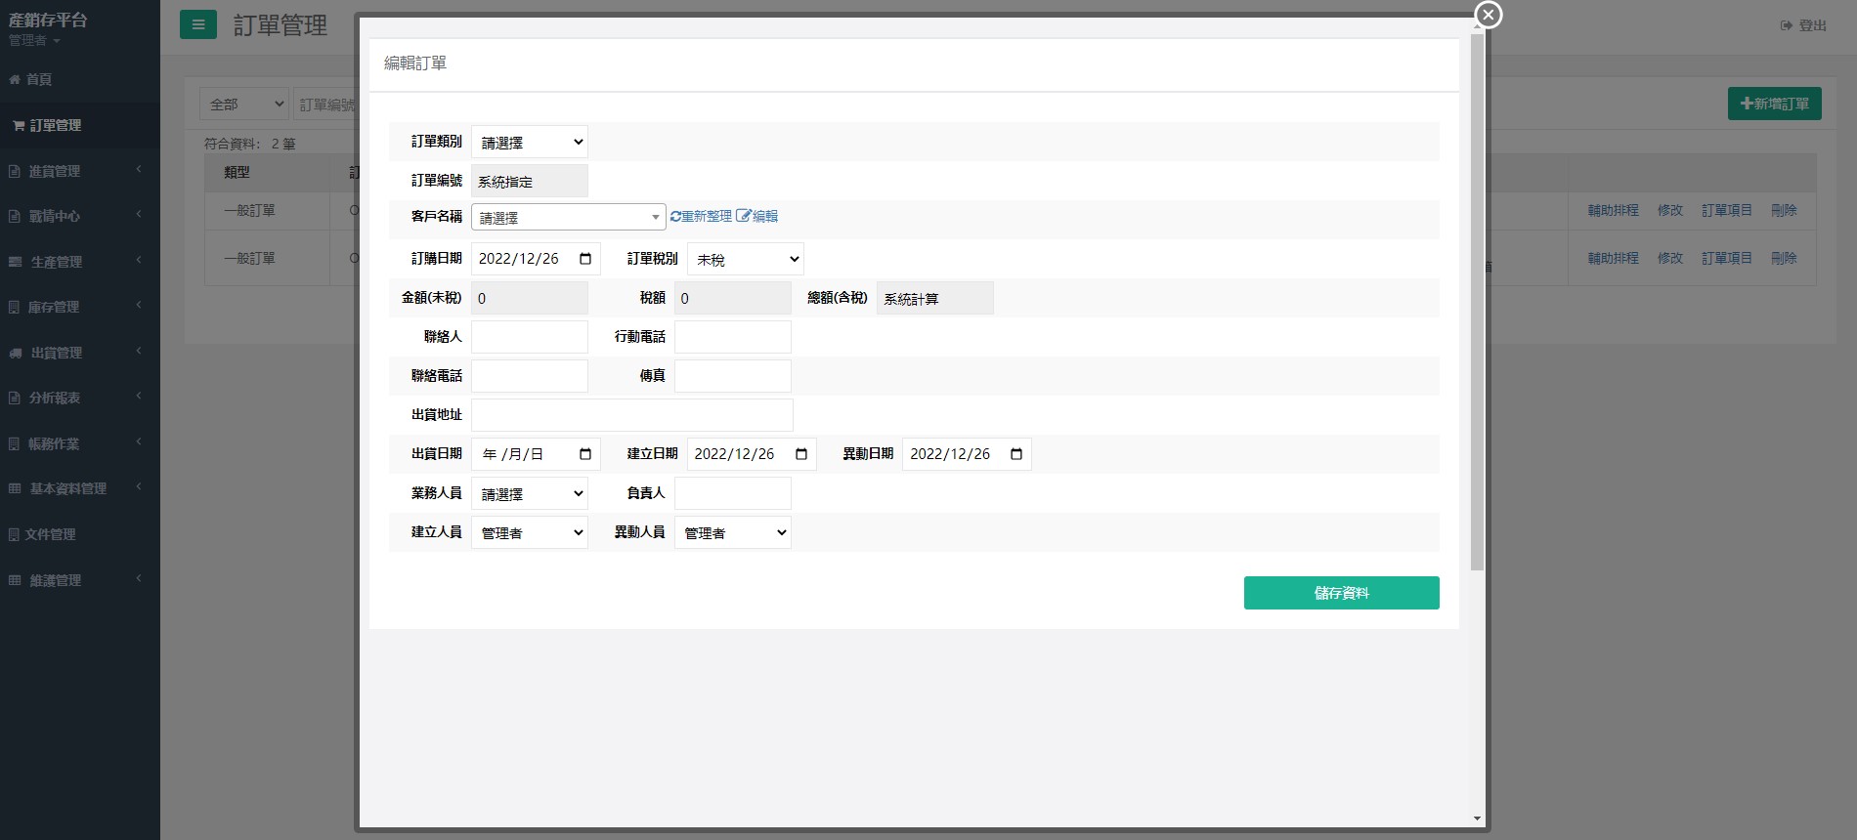Screen dimensions: 1857x840
Task: Select 訂單管理 in the sidebar
Action: pyautogui.click(x=80, y=125)
